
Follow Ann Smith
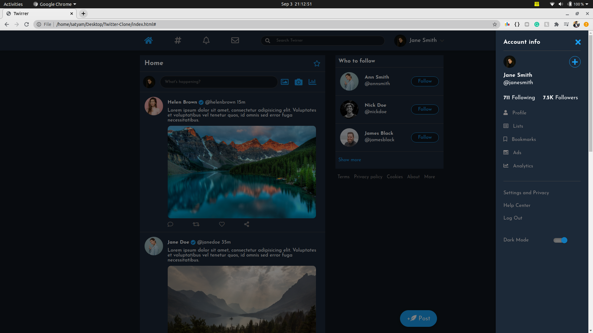click(x=425, y=81)
